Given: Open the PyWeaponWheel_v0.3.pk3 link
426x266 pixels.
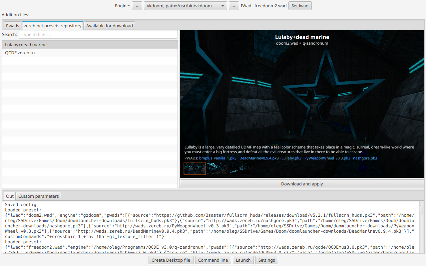Looking at the screenshot, I should pyautogui.click(x=327, y=158).
